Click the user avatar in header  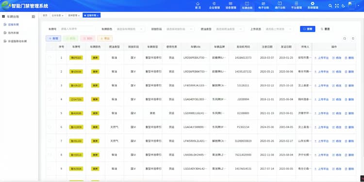click(x=352, y=5)
